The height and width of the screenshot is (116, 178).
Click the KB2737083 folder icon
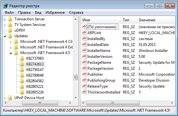[x=22, y=58]
